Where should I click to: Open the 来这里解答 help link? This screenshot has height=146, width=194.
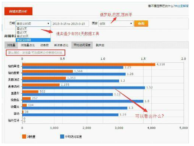click(x=182, y=6)
